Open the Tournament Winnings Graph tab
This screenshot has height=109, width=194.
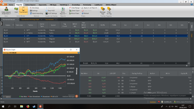click(30, 20)
